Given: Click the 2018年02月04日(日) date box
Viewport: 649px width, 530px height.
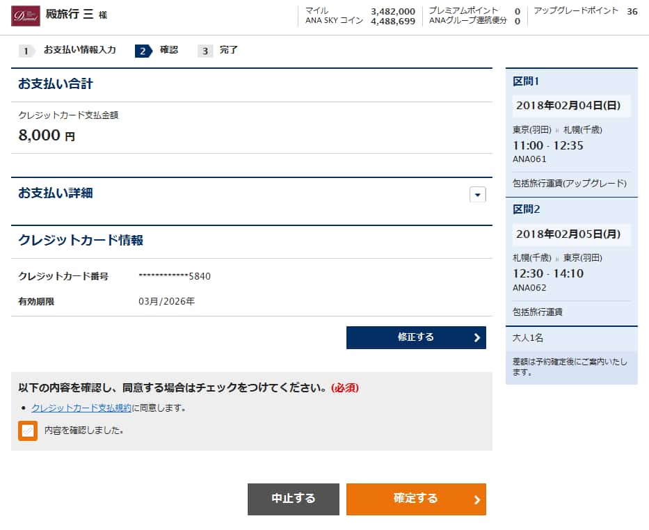Looking at the screenshot, I should click(572, 106).
